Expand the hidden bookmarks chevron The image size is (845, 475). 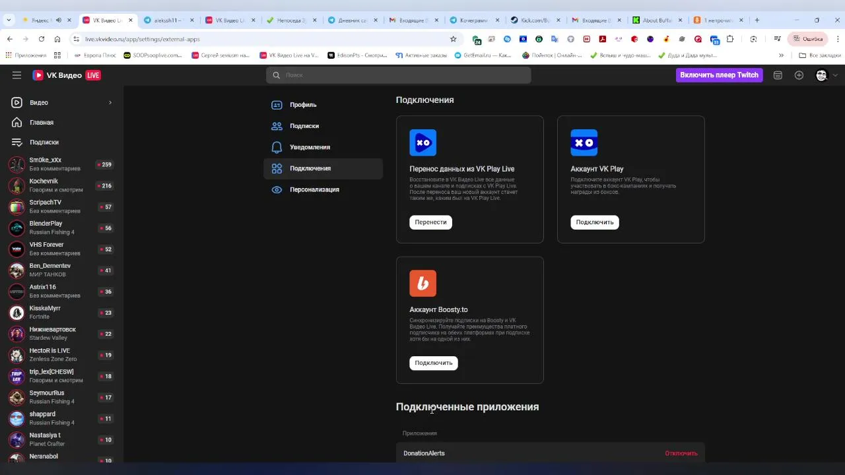click(x=781, y=55)
